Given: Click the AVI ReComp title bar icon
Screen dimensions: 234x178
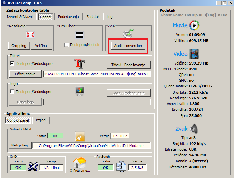Looking at the screenshot, I should pyautogui.click(x=4, y=3).
